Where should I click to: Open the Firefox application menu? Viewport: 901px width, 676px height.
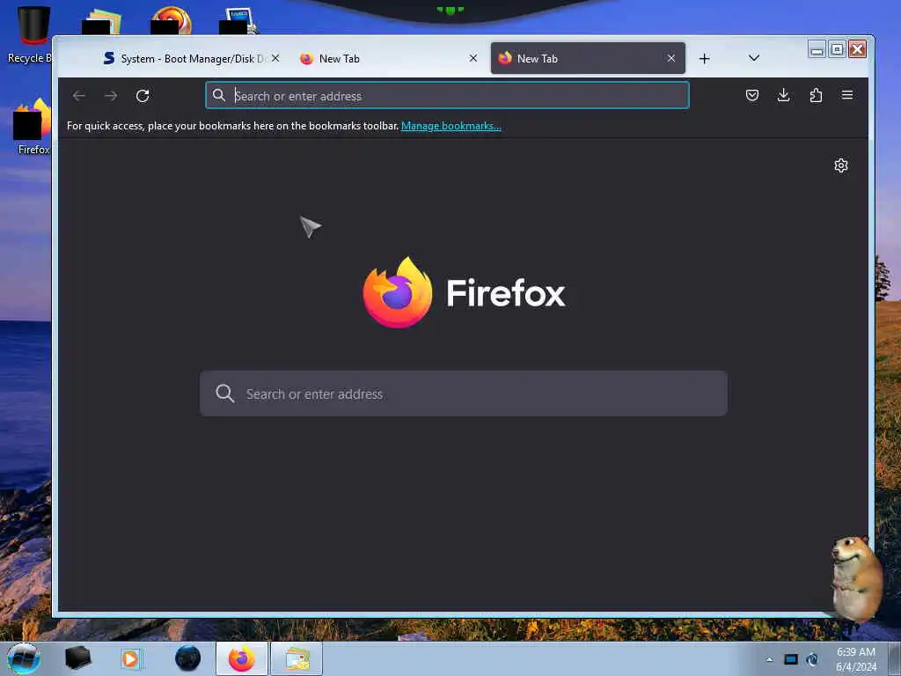(x=847, y=95)
